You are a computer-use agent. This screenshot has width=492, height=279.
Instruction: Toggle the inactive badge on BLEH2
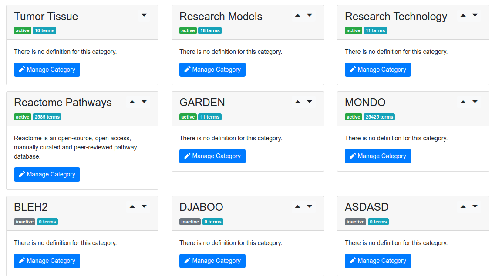tap(24, 222)
